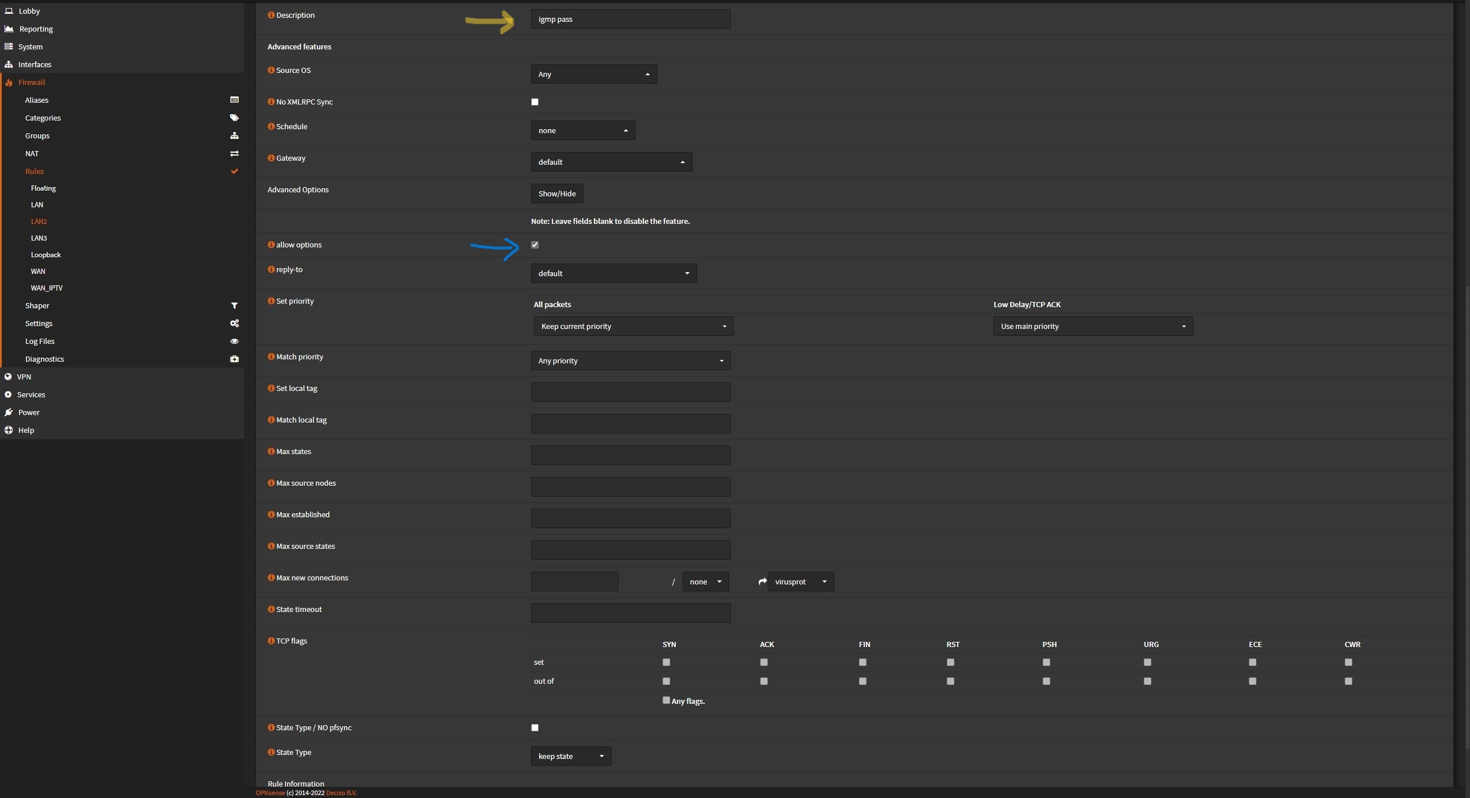Open the Deciso B.V. footer link
The image size is (1470, 798).
(x=341, y=793)
